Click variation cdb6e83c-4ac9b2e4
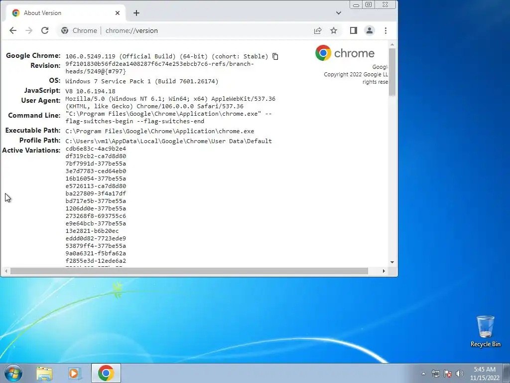Image resolution: width=510 pixels, height=383 pixels. pos(96,149)
